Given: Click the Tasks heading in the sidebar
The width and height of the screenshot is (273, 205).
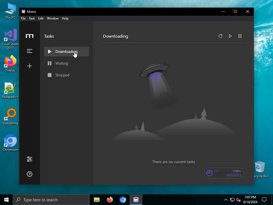Looking at the screenshot, I should coord(49,36).
